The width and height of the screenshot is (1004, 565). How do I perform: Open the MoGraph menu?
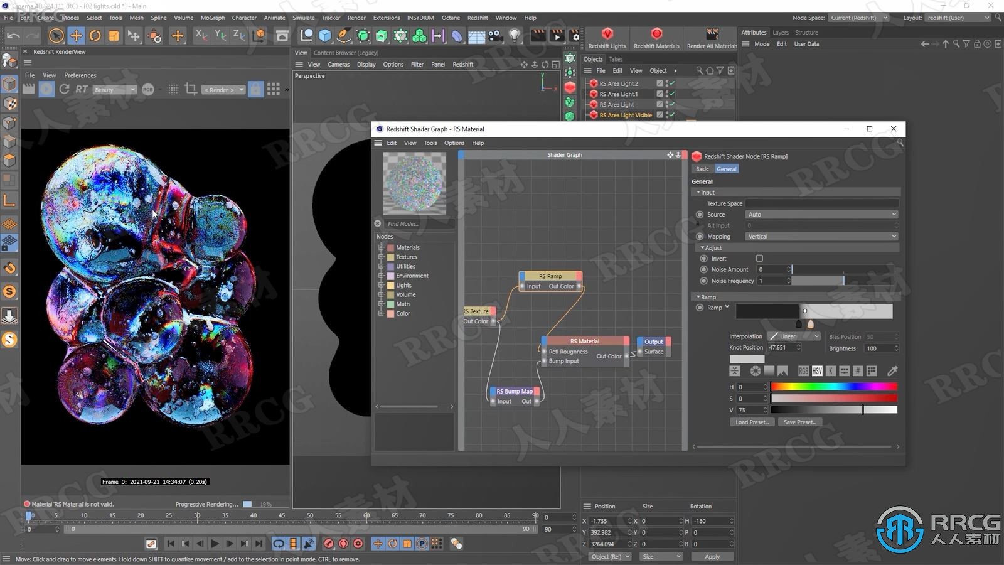point(213,18)
